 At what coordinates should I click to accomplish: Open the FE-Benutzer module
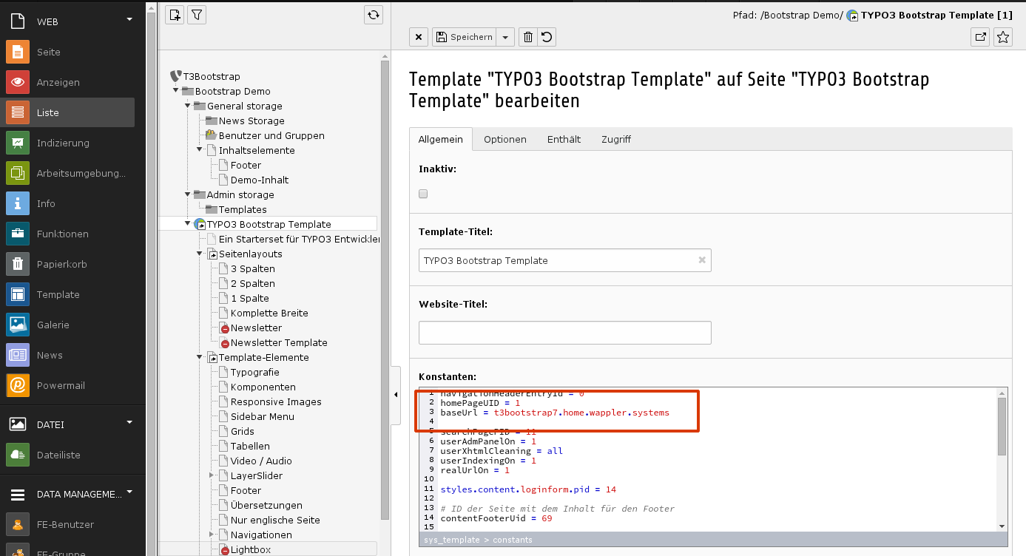click(x=18, y=524)
